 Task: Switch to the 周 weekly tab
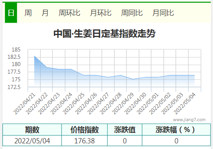(28, 13)
